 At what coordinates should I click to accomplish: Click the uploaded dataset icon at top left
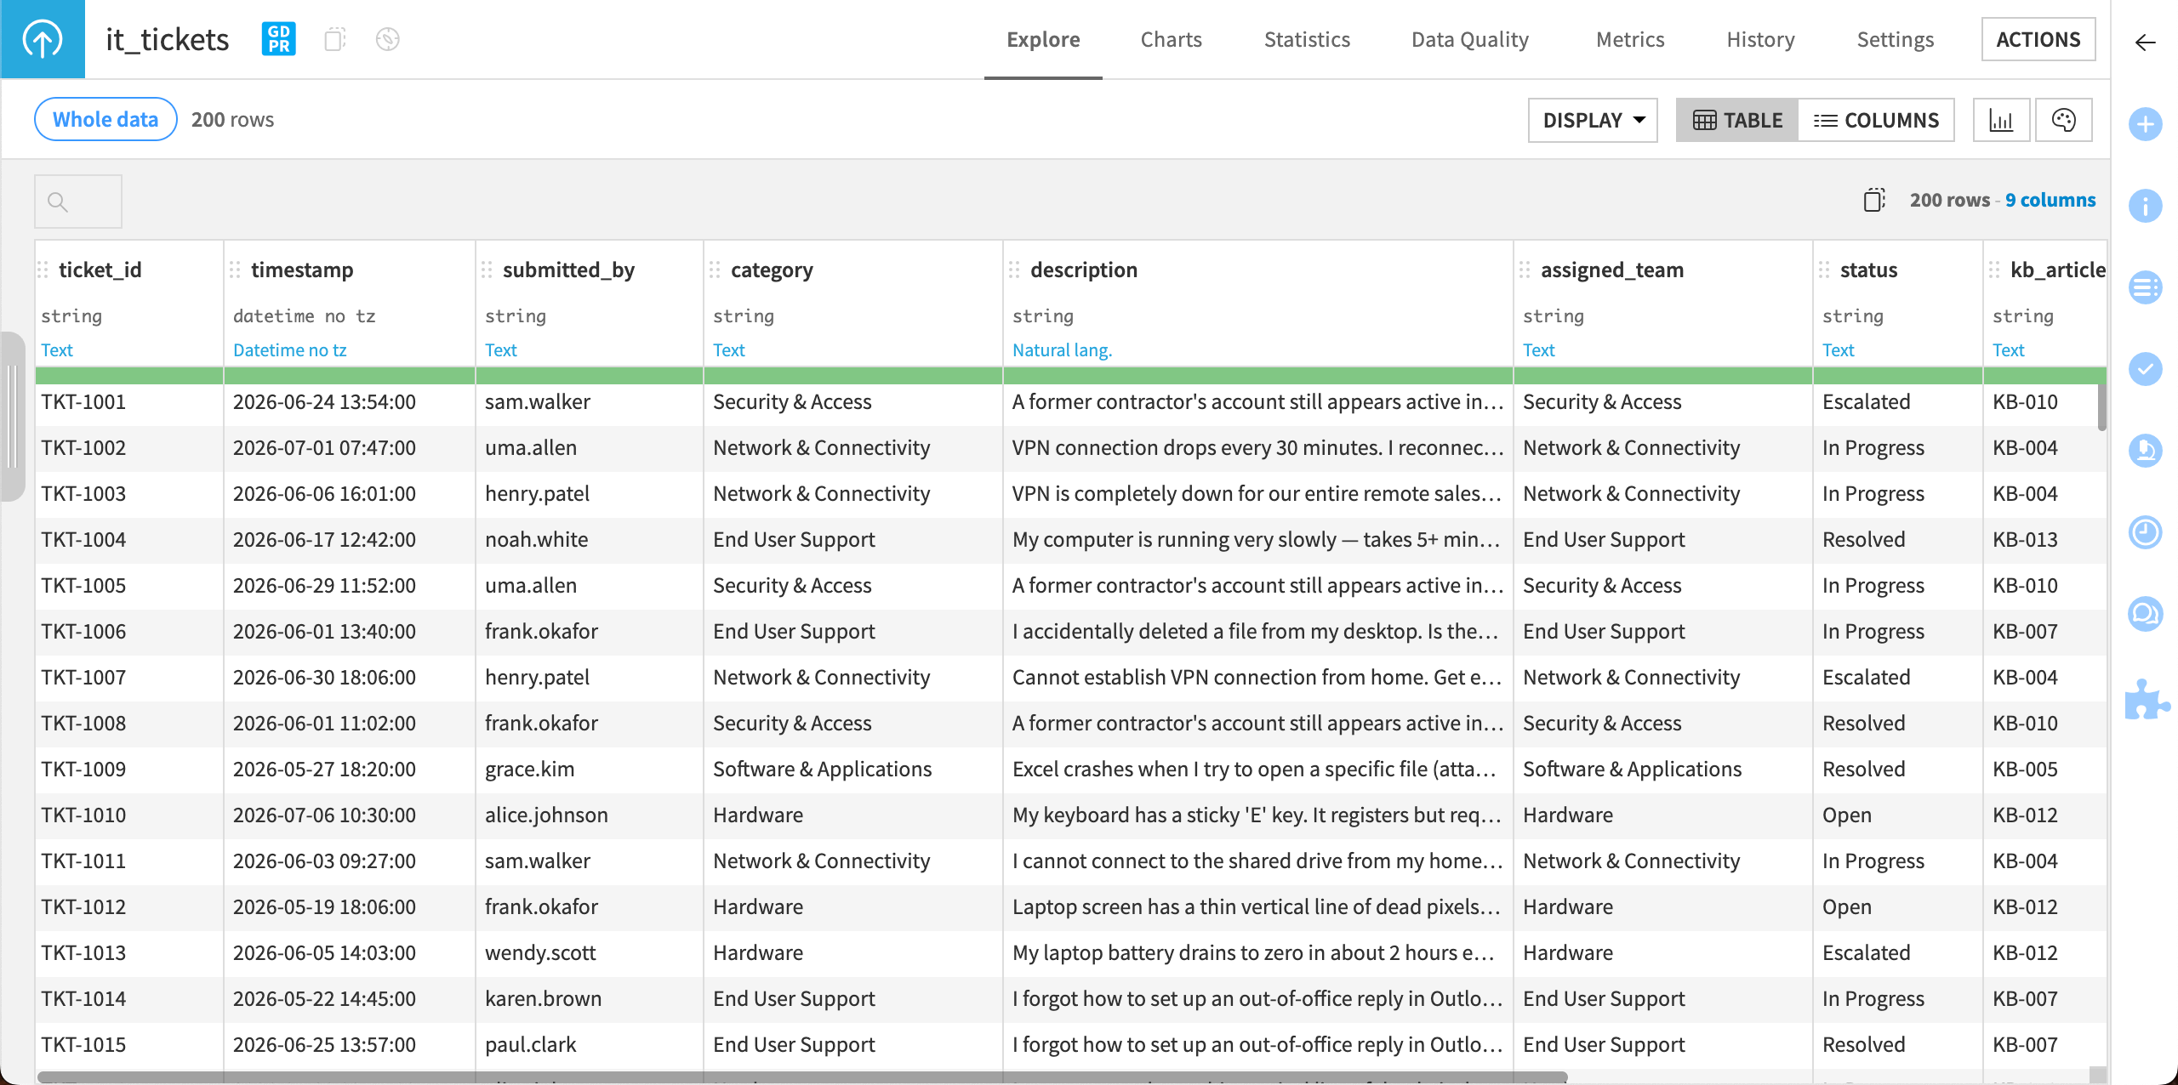(x=43, y=39)
